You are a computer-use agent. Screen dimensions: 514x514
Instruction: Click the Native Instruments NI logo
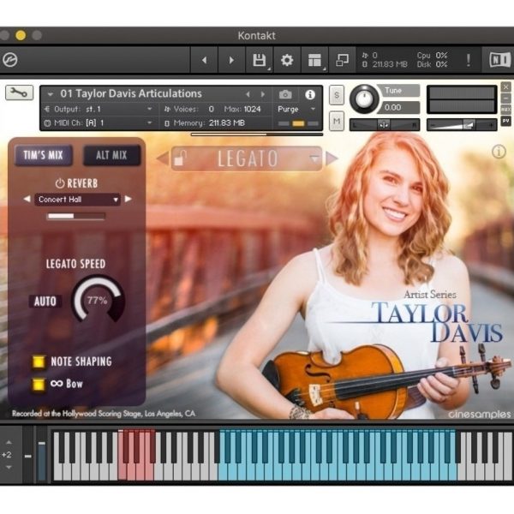coord(499,60)
